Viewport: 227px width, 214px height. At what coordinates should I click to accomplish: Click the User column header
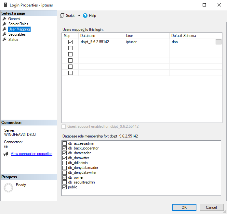pyautogui.click(x=147, y=36)
